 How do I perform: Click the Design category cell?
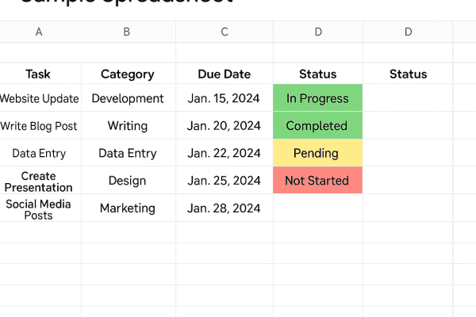(x=129, y=180)
